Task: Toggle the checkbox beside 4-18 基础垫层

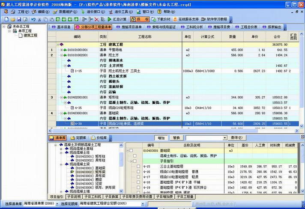Action: click(x=138, y=182)
